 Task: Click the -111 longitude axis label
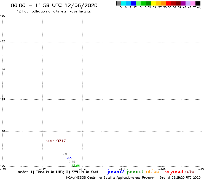click(122, 169)
